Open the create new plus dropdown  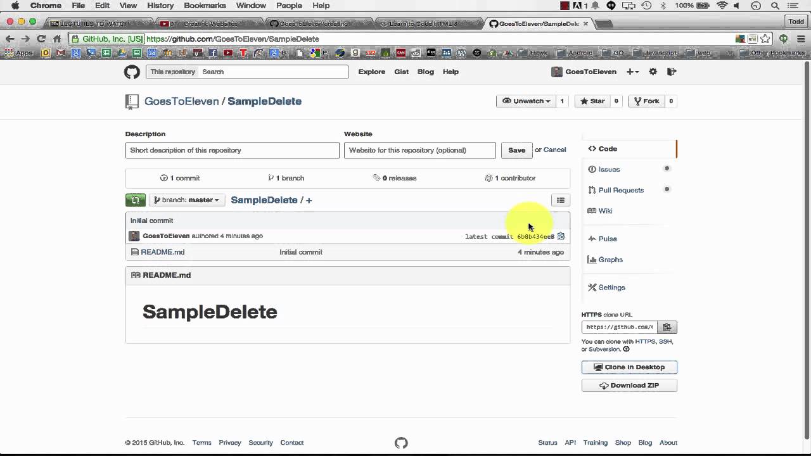(632, 72)
